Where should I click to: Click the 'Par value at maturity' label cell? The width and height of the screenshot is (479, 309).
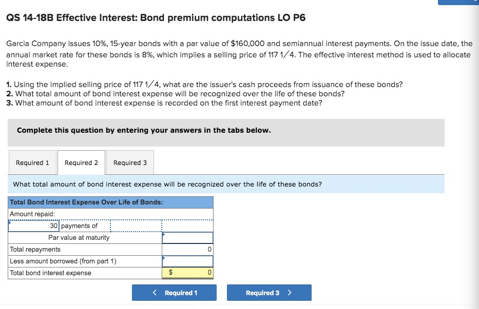(x=79, y=238)
